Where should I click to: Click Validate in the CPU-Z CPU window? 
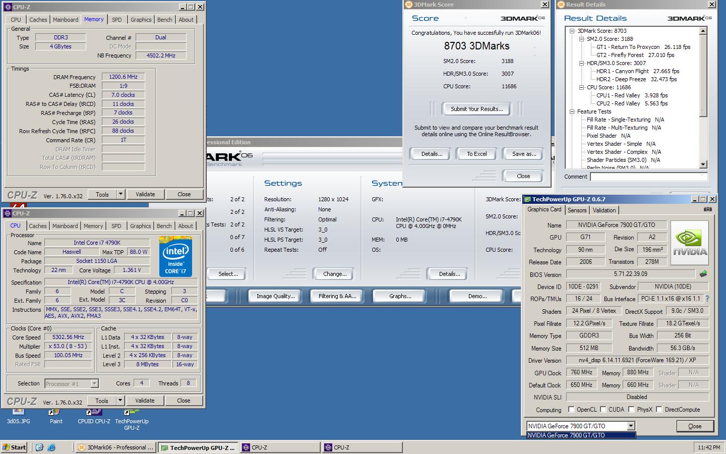pos(145,401)
